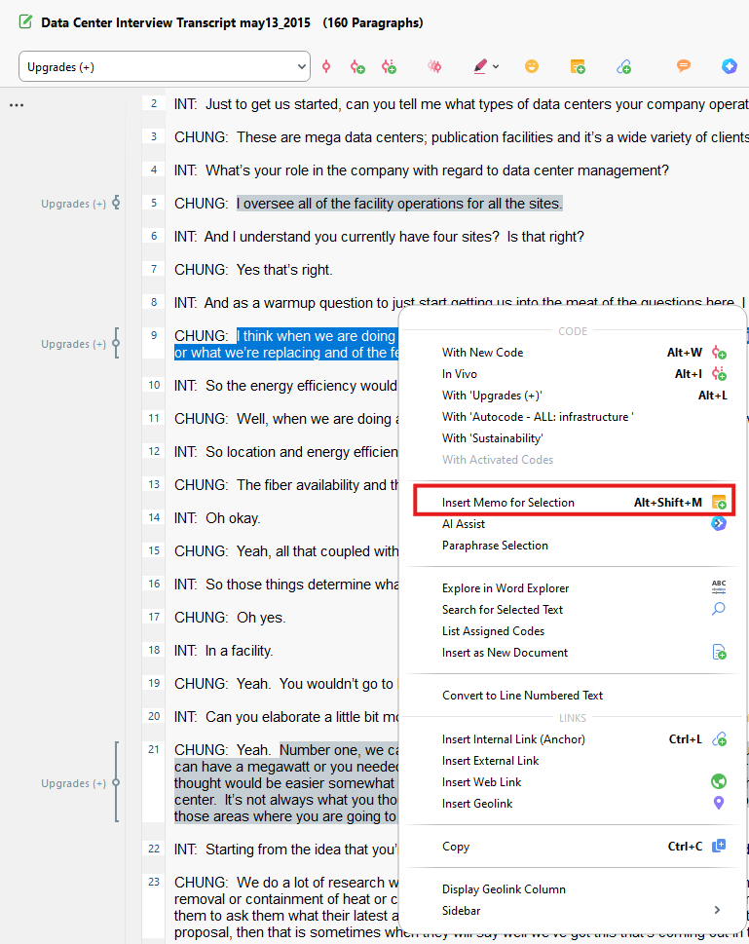Click the Word Explorer ABC icon
Viewport: 749px width, 944px height.
click(x=719, y=587)
